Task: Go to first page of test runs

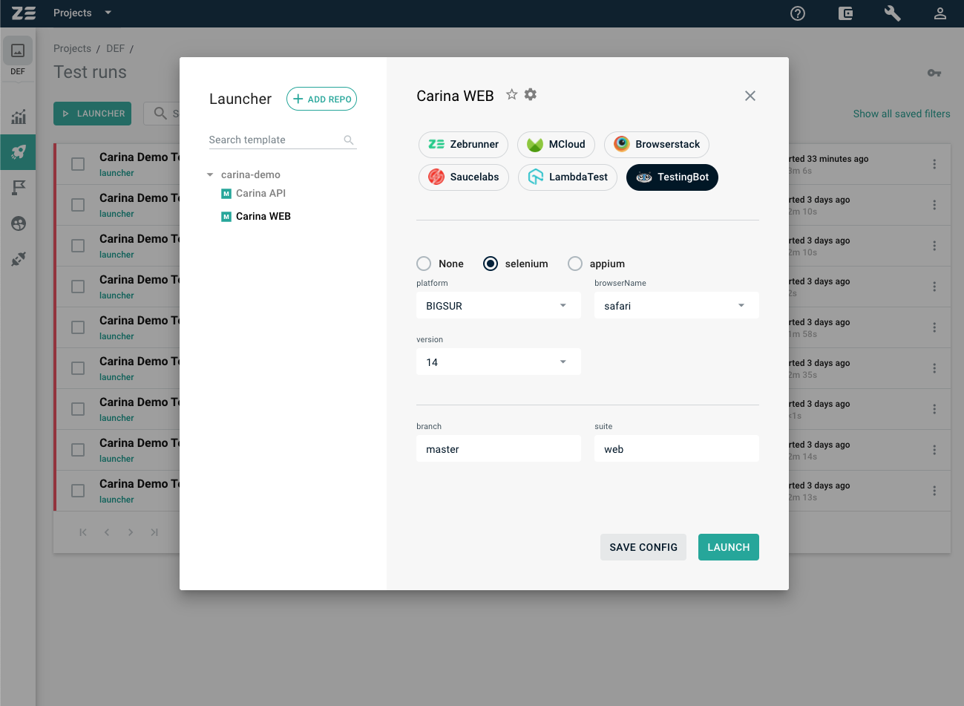Action: tap(83, 532)
